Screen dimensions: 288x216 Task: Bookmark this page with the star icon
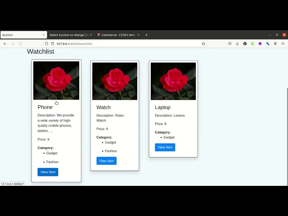[x=203, y=44]
